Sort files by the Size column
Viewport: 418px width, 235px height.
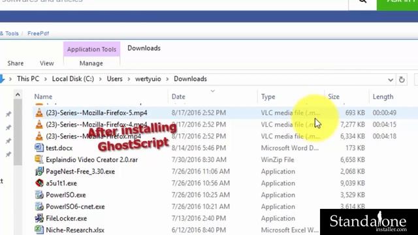click(x=334, y=97)
